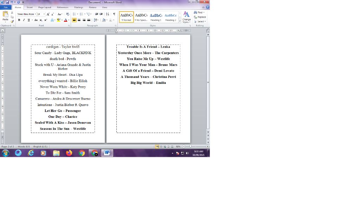Screen dimensions: 360x220
Task: Open the numbering list dropdown
Action: click(x=85, y=14)
